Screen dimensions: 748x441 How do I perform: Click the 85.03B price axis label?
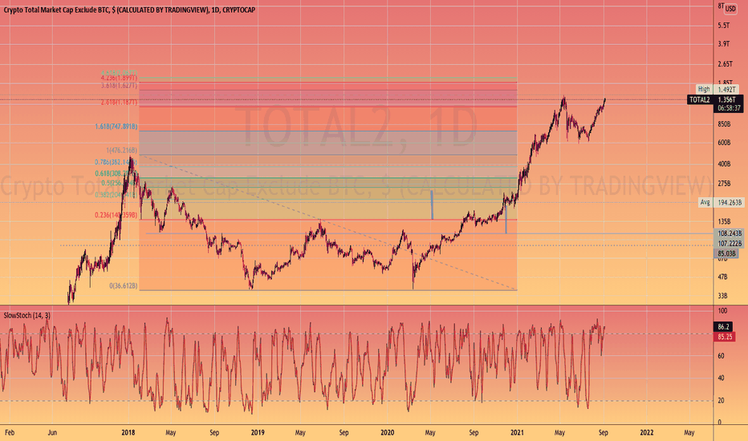click(x=726, y=253)
